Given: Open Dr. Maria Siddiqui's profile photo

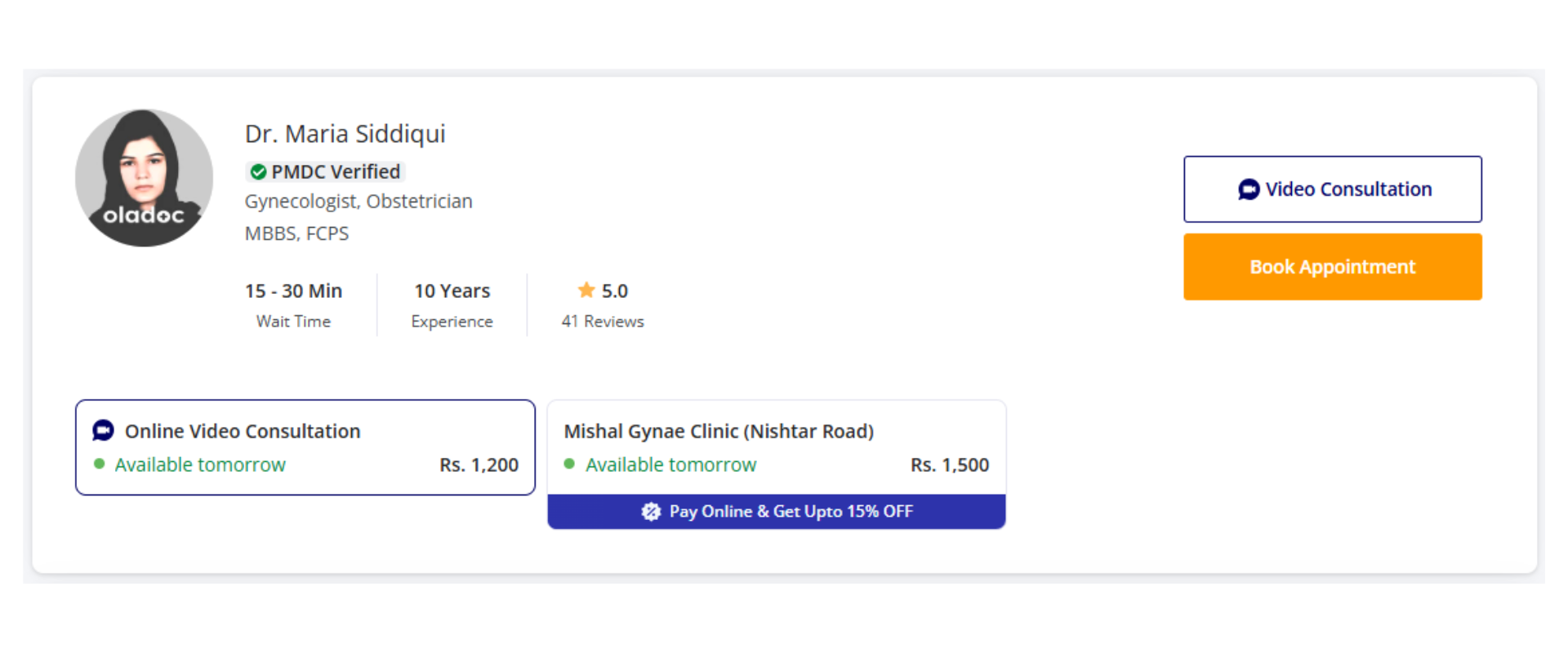Looking at the screenshot, I should tap(144, 178).
